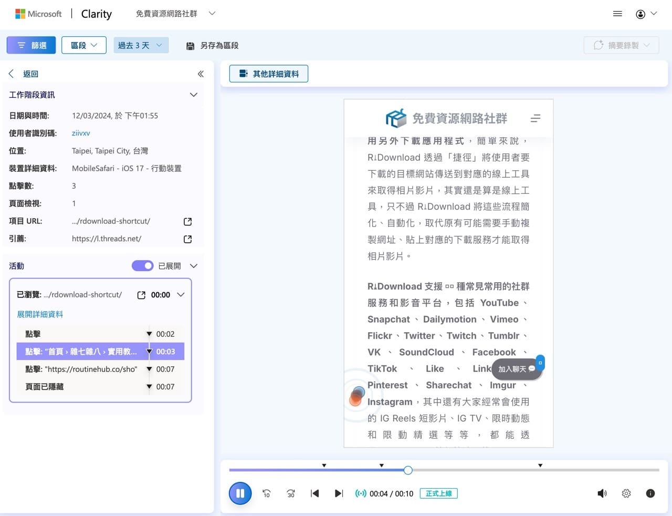
Task: Open the recorded page's mobile menu icon
Action: click(x=535, y=119)
